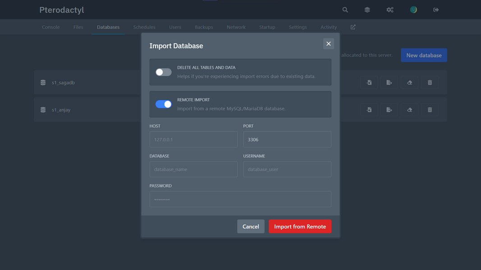Image resolution: width=481 pixels, height=270 pixels.
Task: Click the eraser icon for s1_anjay row
Action: [x=409, y=110]
